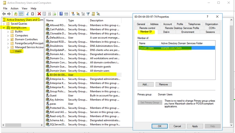Viewport: 235px width, 133px height.
Task: Select the Users folder in tree
Action: [x=18, y=51]
